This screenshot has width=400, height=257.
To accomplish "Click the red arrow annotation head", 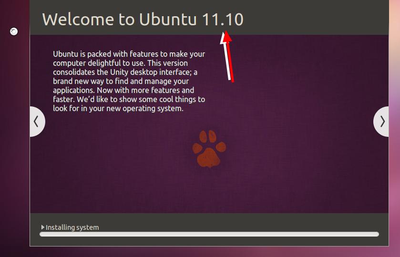I will 226,36.
